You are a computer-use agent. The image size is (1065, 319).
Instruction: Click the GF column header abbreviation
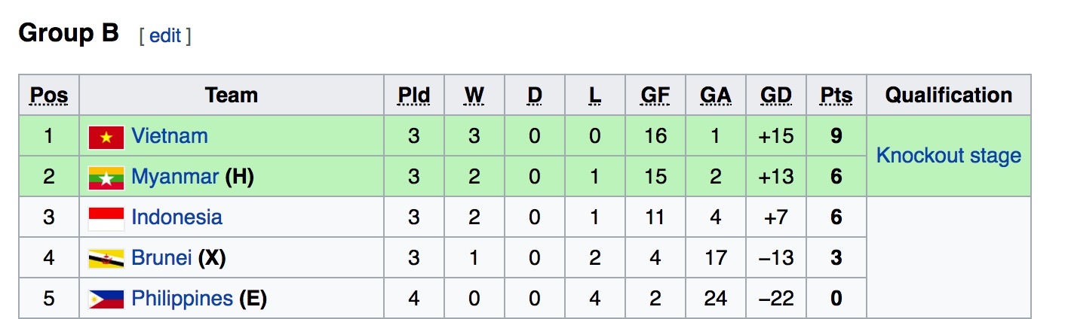(x=655, y=96)
